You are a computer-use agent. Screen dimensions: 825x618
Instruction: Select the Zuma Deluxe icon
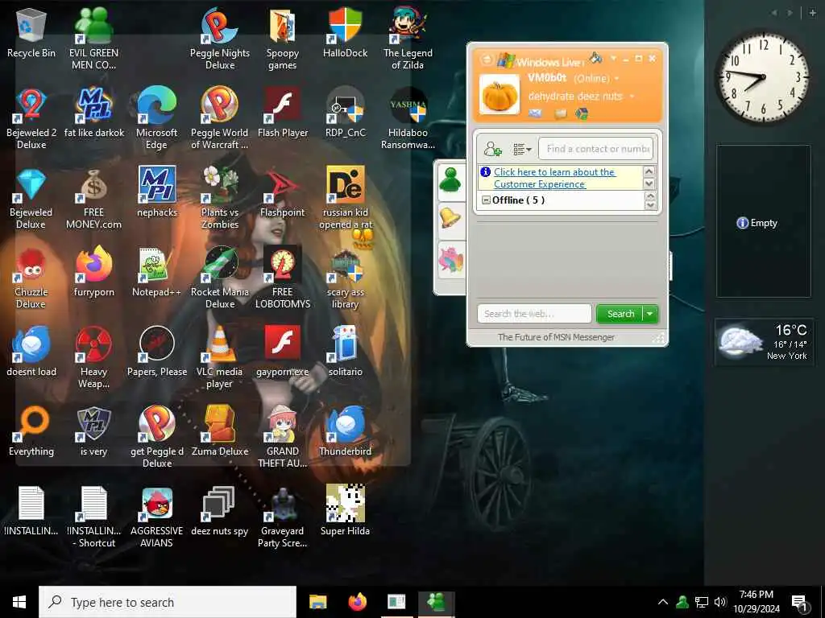[220, 431]
